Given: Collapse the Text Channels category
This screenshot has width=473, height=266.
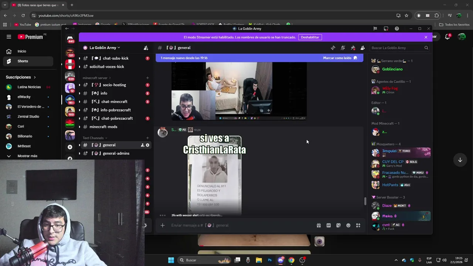Looking at the screenshot, I should point(95,138).
